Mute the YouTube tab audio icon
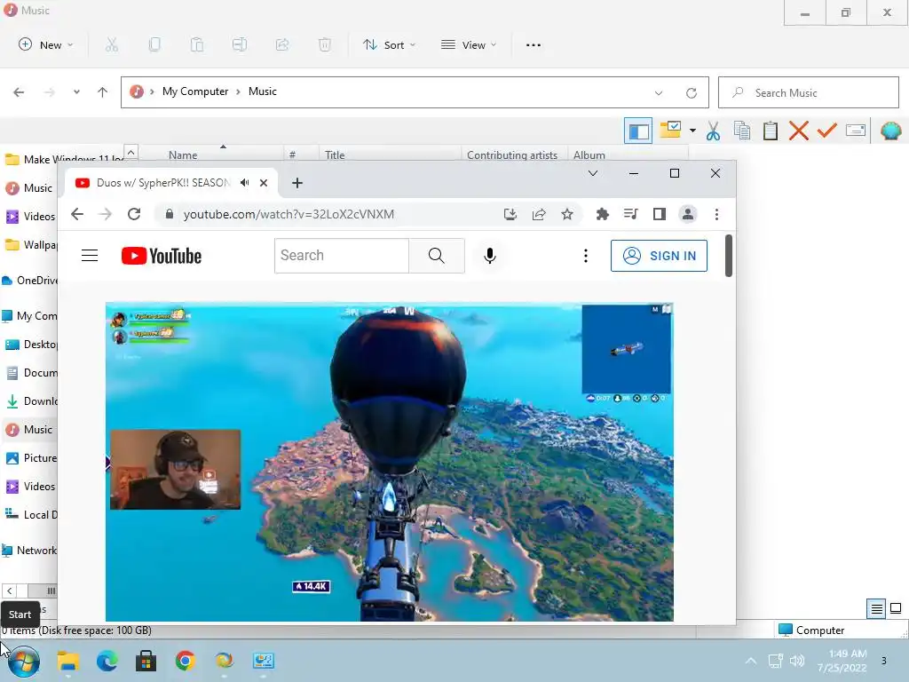The height and width of the screenshot is (682, 909). (245, 183)
